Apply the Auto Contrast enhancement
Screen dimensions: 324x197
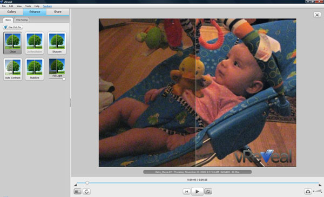tap(12, 69)
